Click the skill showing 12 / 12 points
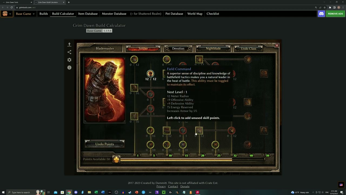346x195 pixels. point(150,73)
